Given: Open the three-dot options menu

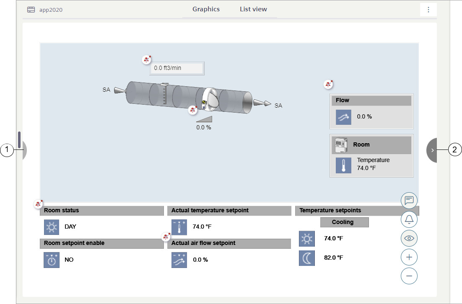Looking at the screenshot, I should coord(428,10).
